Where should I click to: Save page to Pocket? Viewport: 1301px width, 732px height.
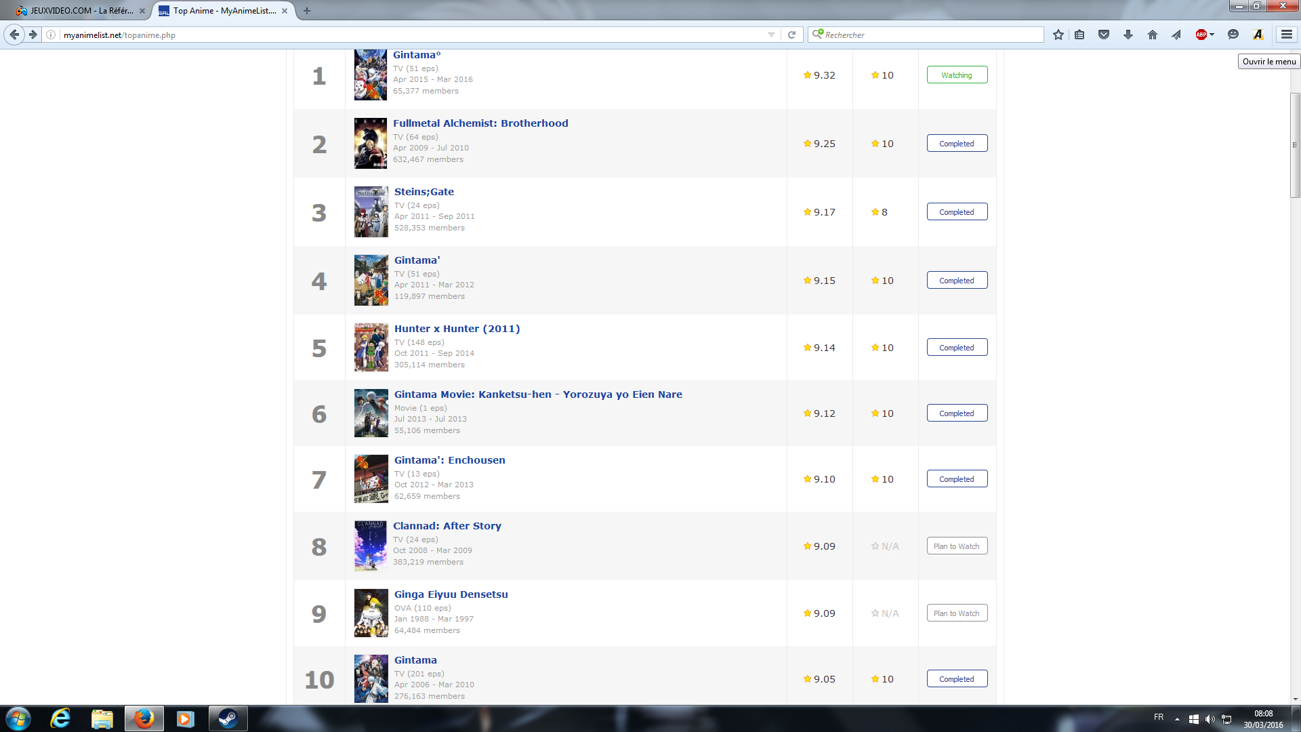tap(1104, 35)
